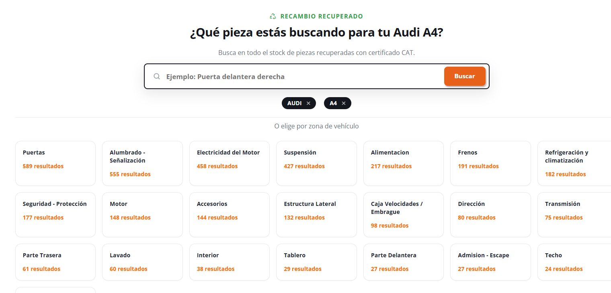Open Parte Trasera category

(x=55, y=262)
